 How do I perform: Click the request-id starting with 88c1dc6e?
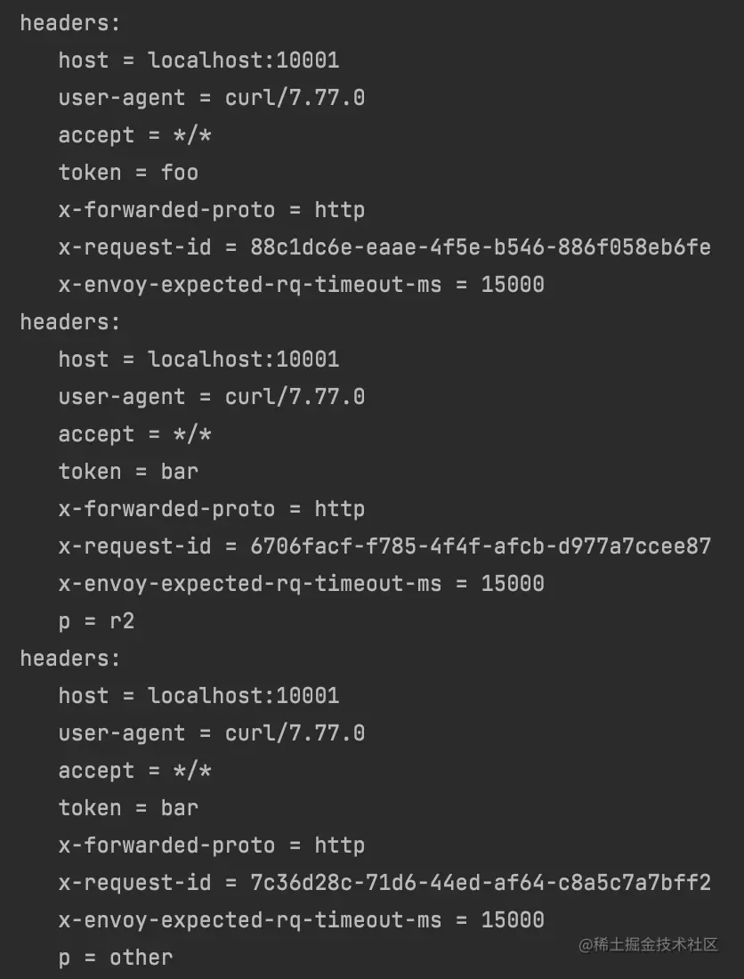(x=481, y=247)
